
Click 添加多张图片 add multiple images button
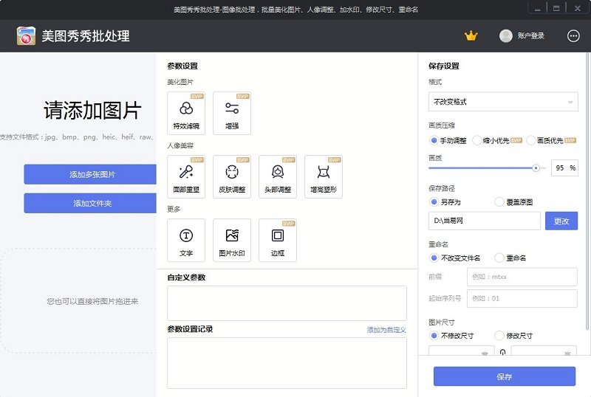tap(90, 174)
